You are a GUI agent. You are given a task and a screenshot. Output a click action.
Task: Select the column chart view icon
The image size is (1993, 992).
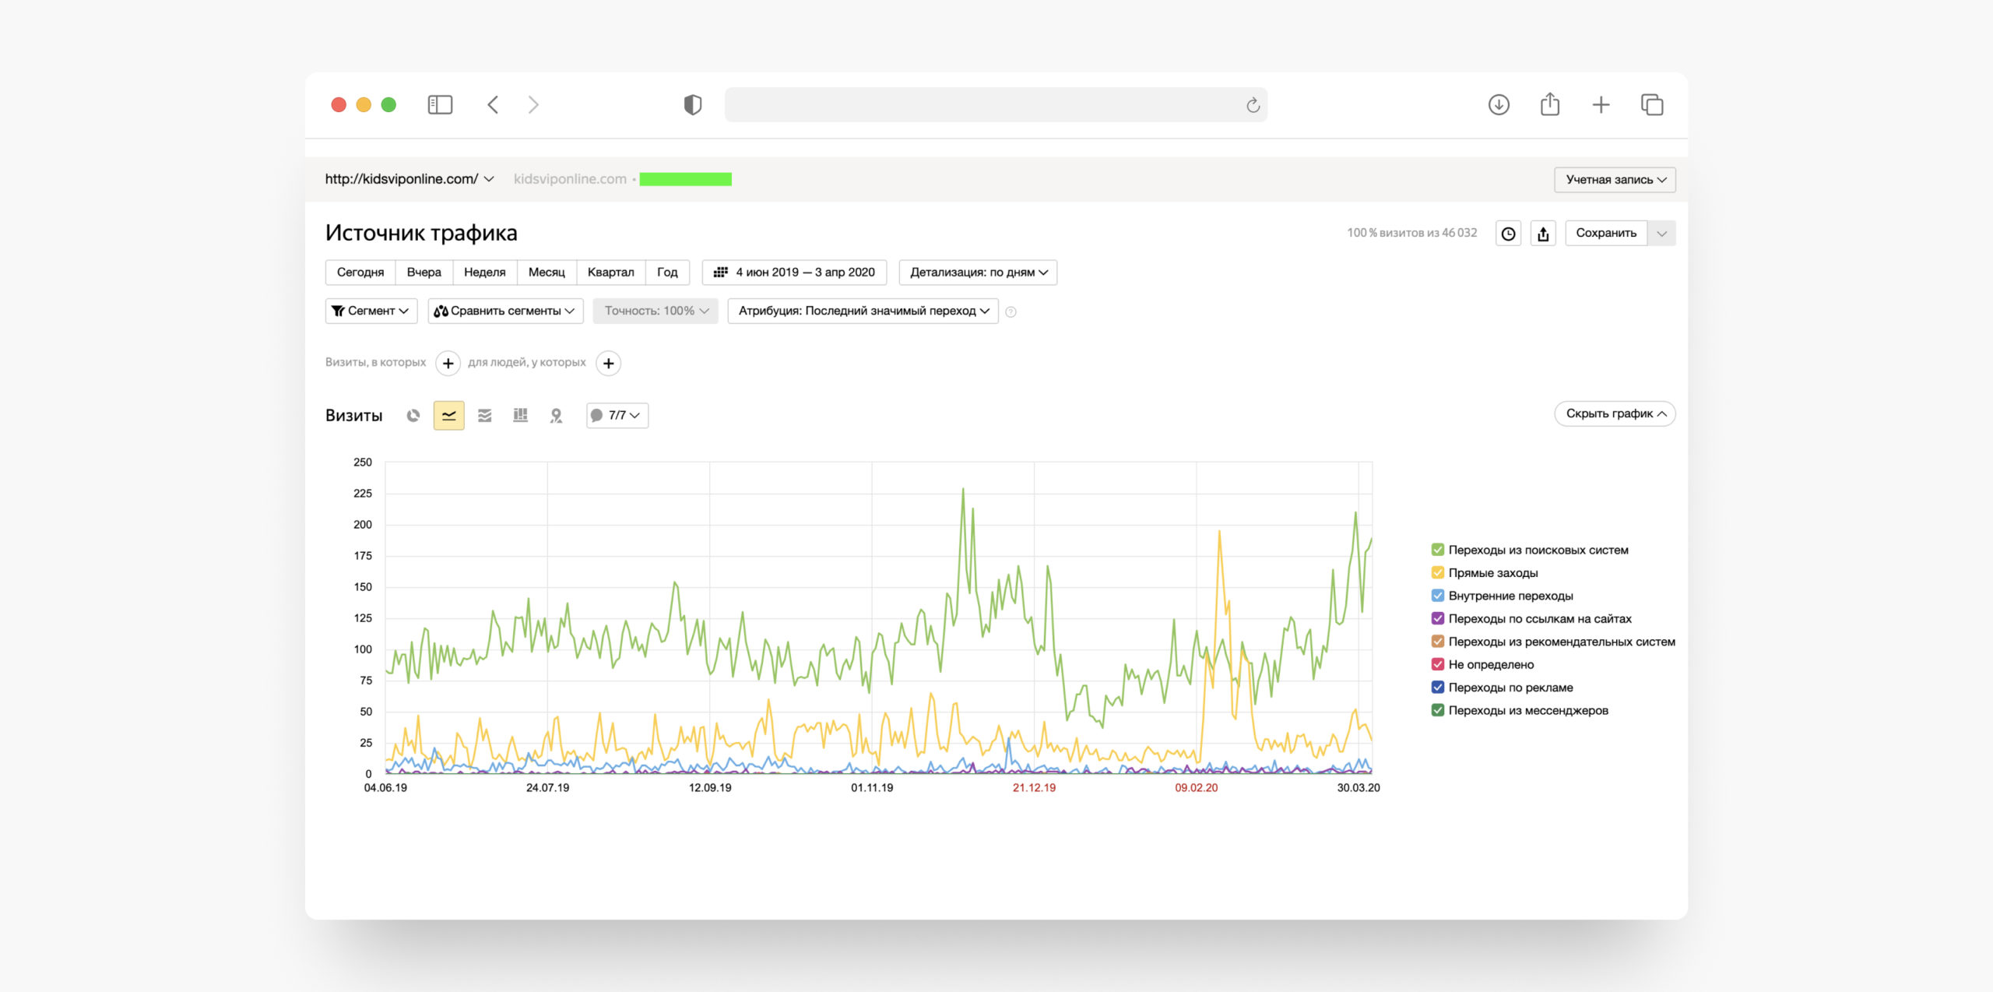click(521, 416)
